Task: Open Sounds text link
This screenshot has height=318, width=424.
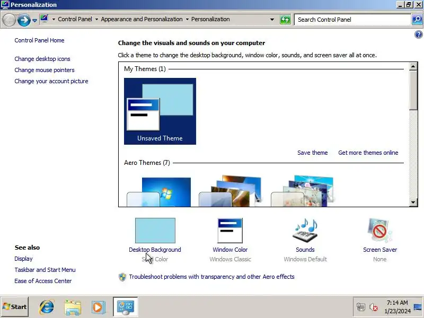Action: pos(305,250)
